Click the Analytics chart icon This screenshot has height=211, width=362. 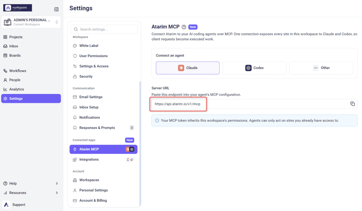click(5, 89)
